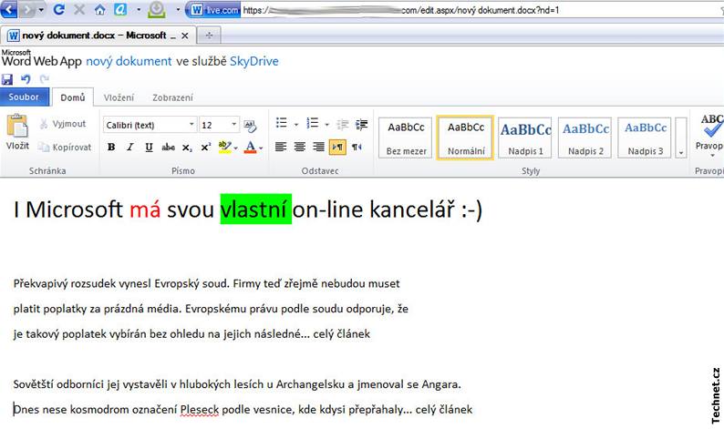
Task: Save document with the floppy disk icon
Action: tap(7, 79)
